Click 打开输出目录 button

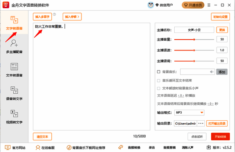tap(217, 123)
